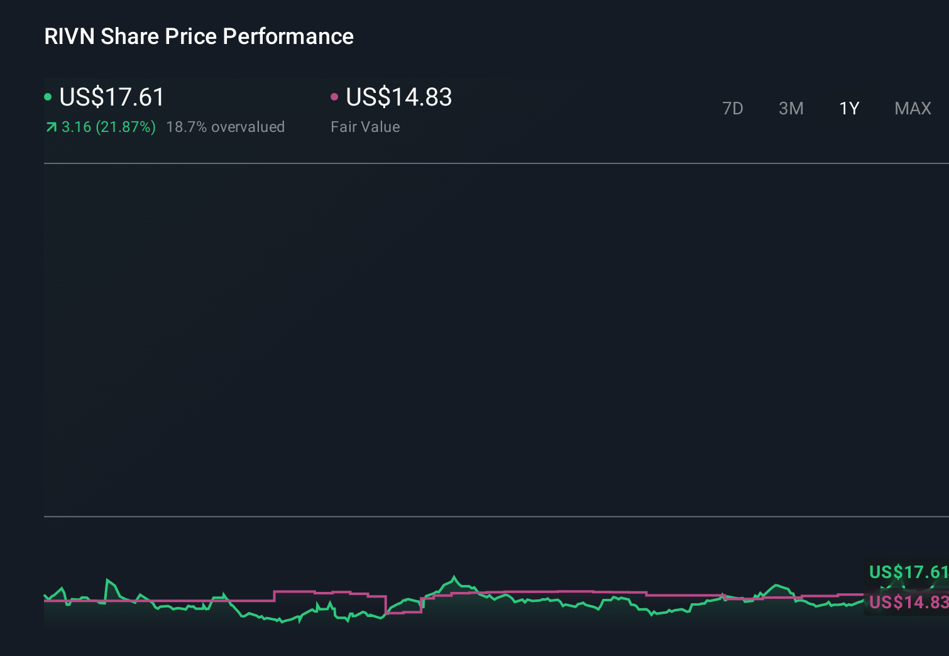Click green US$17.61 tag at chart edge
This screenshot has width=949, height=656.
pyautogui.click(x=908, y=572)
